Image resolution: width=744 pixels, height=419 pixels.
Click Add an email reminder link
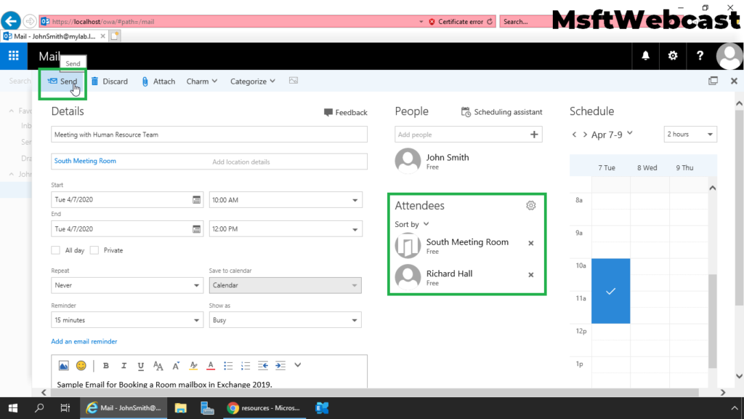(84, 342)
